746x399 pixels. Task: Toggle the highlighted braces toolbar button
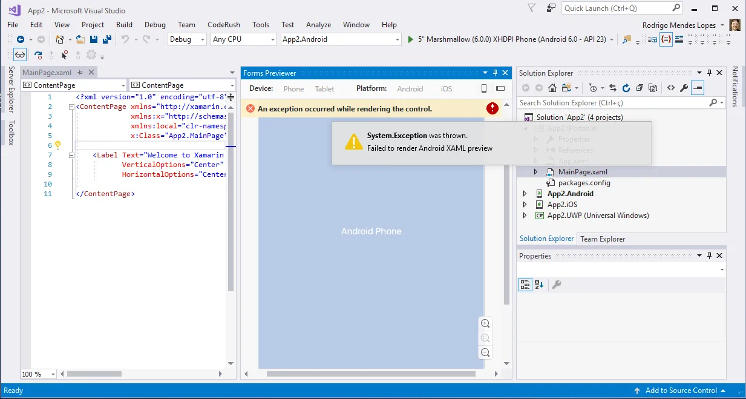(666, 39)
